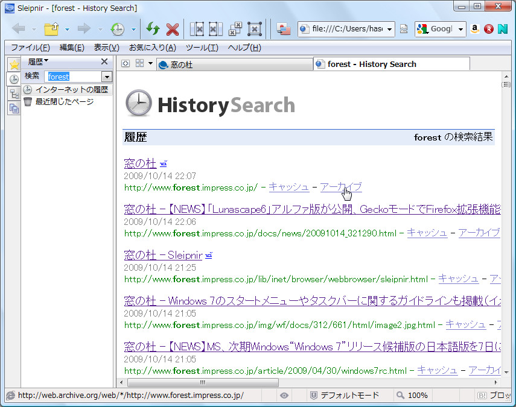516x407 pixels.
Task: Open the ヘルプ(H) menu
Action: [x=244, y=48]
